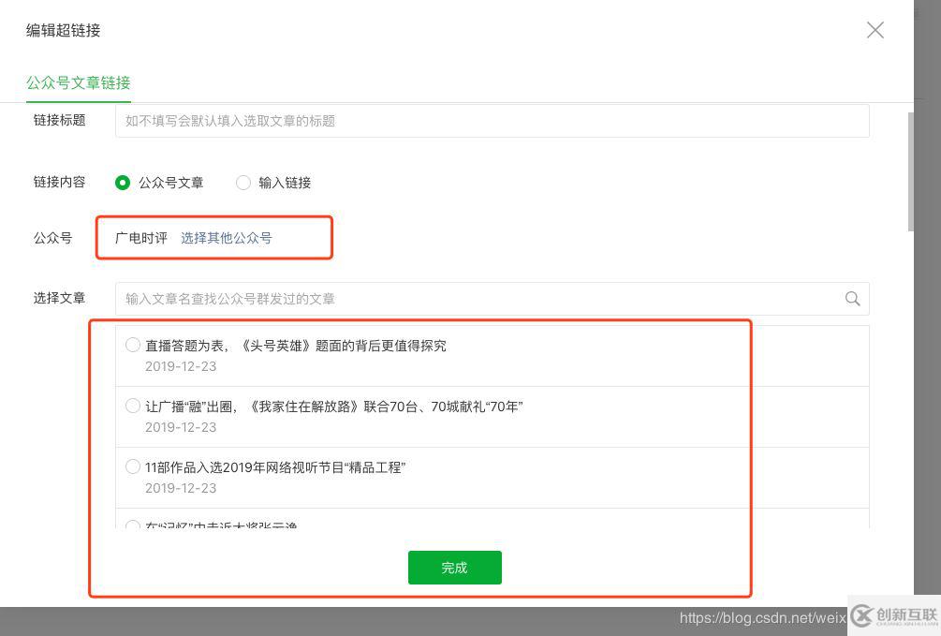Click the 链接标题 label

59,120
